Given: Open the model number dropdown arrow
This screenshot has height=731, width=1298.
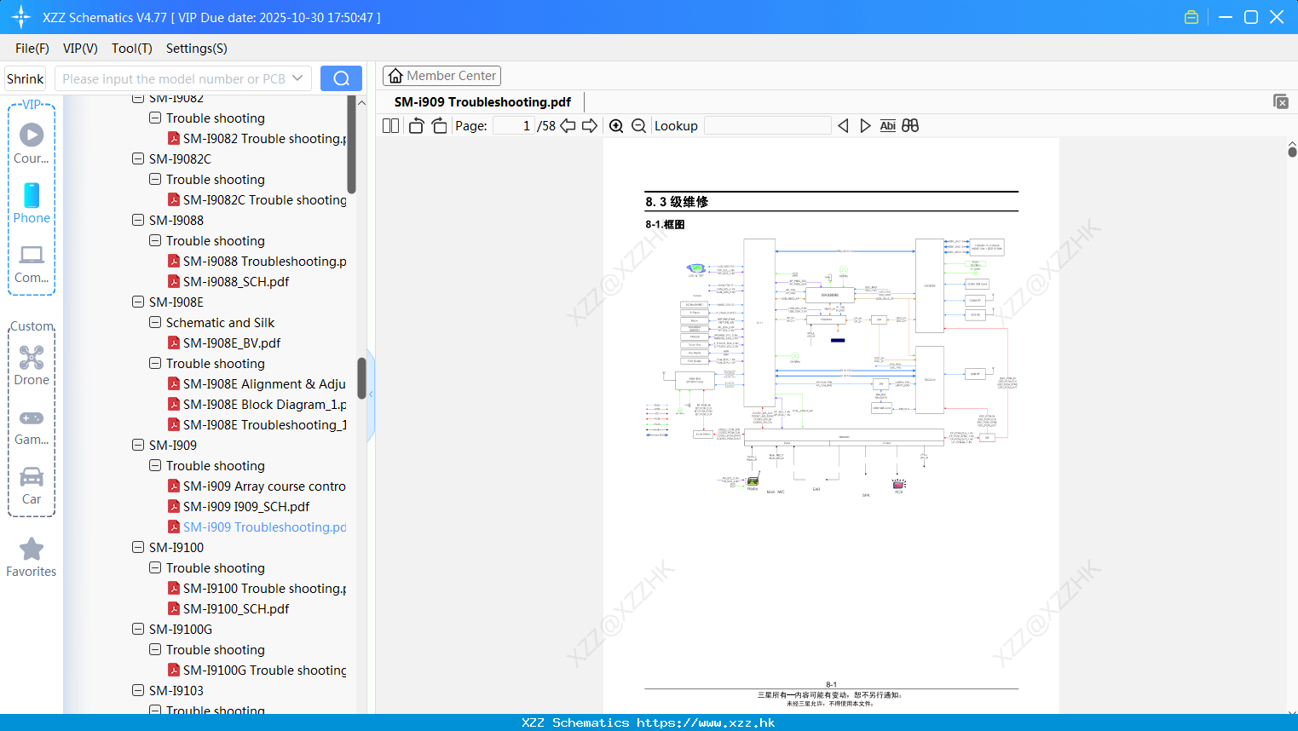Looking at the screenshot, I should tap(297, 78).
